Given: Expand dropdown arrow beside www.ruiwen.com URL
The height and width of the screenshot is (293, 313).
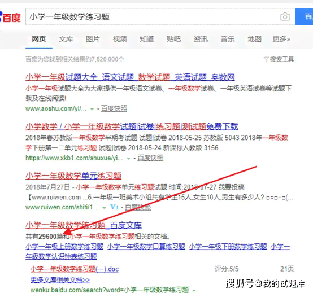Looking at the screenshot, I should pyautogui.click(x=104, y=208).
